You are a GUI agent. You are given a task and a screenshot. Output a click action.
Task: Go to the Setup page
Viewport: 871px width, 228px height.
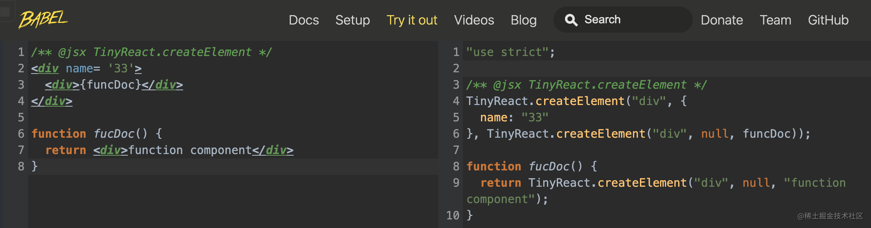click(x=352, y=20)
